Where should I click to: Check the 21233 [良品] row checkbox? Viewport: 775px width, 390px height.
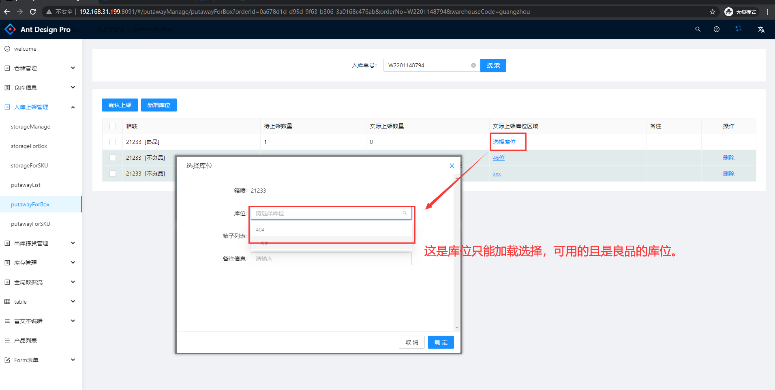(113, 142)
